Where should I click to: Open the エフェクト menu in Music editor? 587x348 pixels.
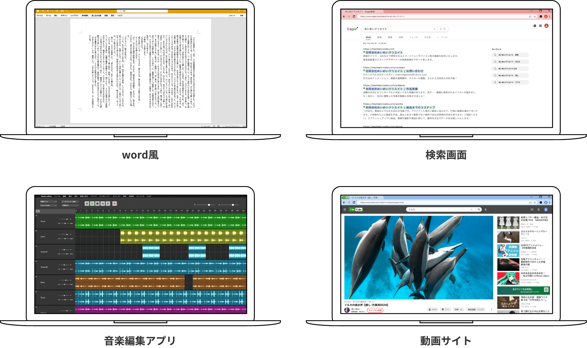tap(117, 196)
